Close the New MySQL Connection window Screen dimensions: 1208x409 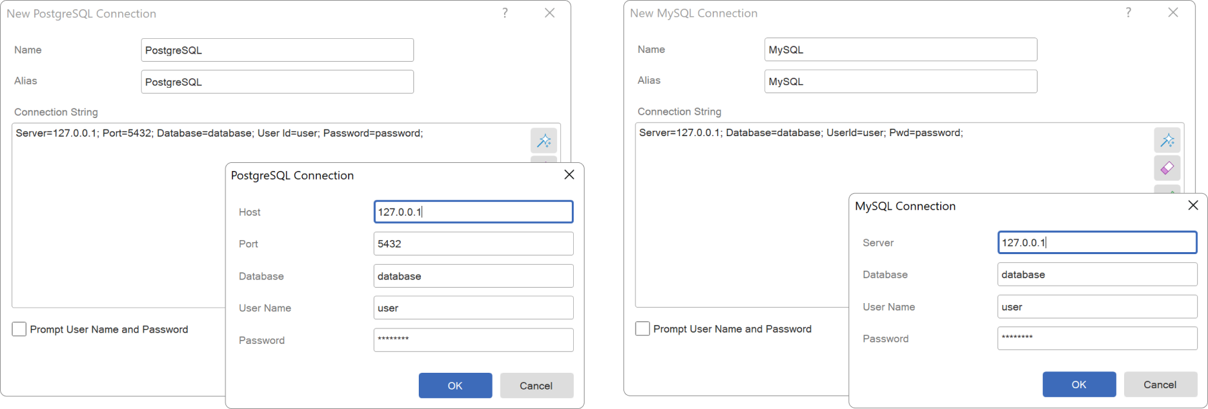1172,13
